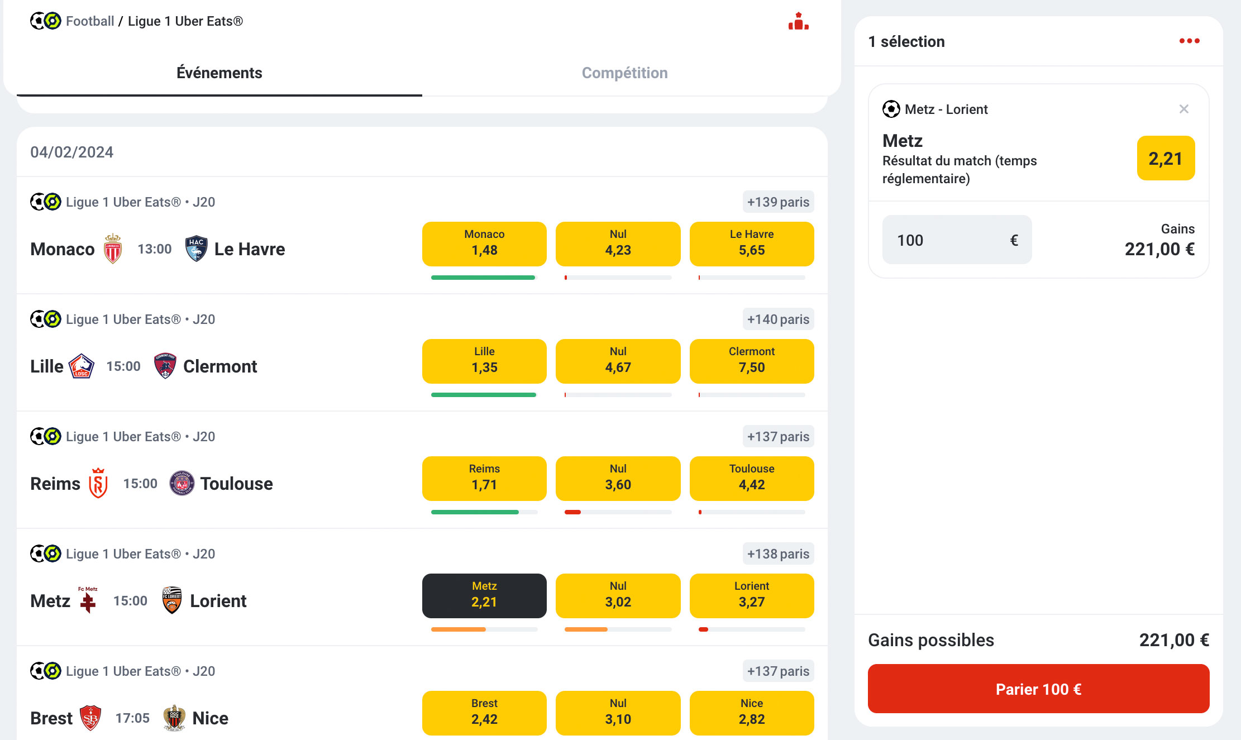Click the 1 sélection betslip header
1241x740 pixels.
(906, 41)
